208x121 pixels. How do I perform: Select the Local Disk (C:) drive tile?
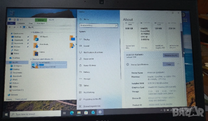[x=49, y=65]
